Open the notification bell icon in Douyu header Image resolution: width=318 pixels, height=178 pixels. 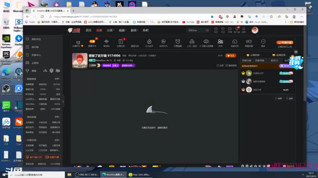[244, 29]
